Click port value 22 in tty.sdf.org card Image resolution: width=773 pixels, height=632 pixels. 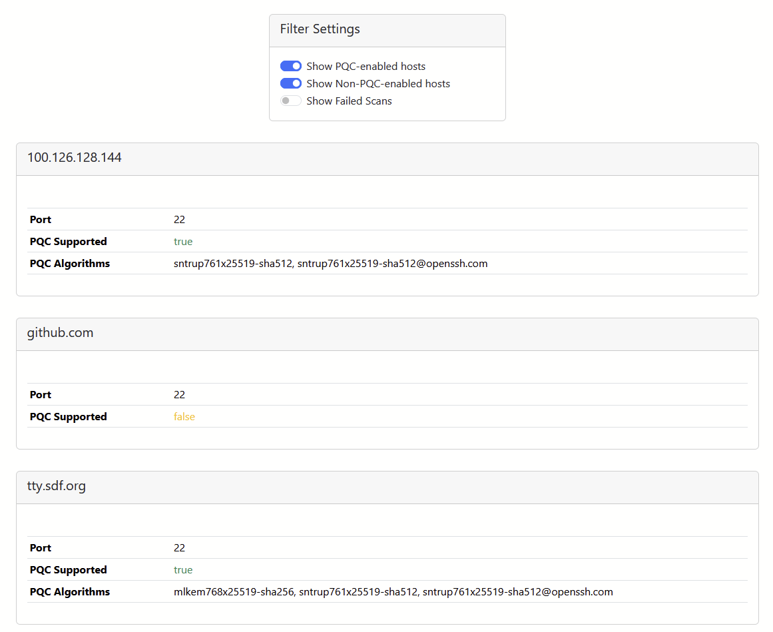tap(179, 548)
